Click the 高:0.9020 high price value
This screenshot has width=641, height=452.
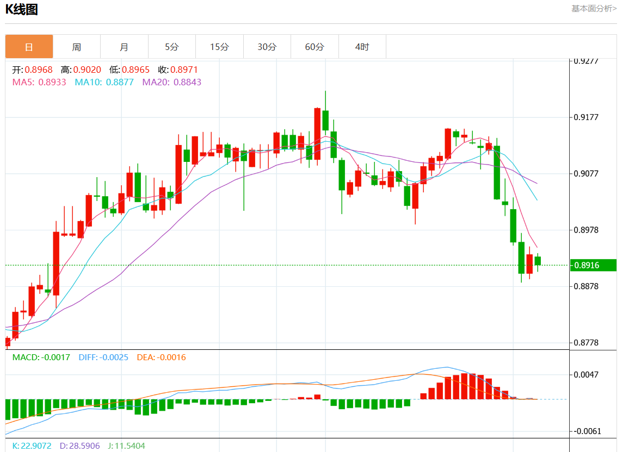coord(81,70)
